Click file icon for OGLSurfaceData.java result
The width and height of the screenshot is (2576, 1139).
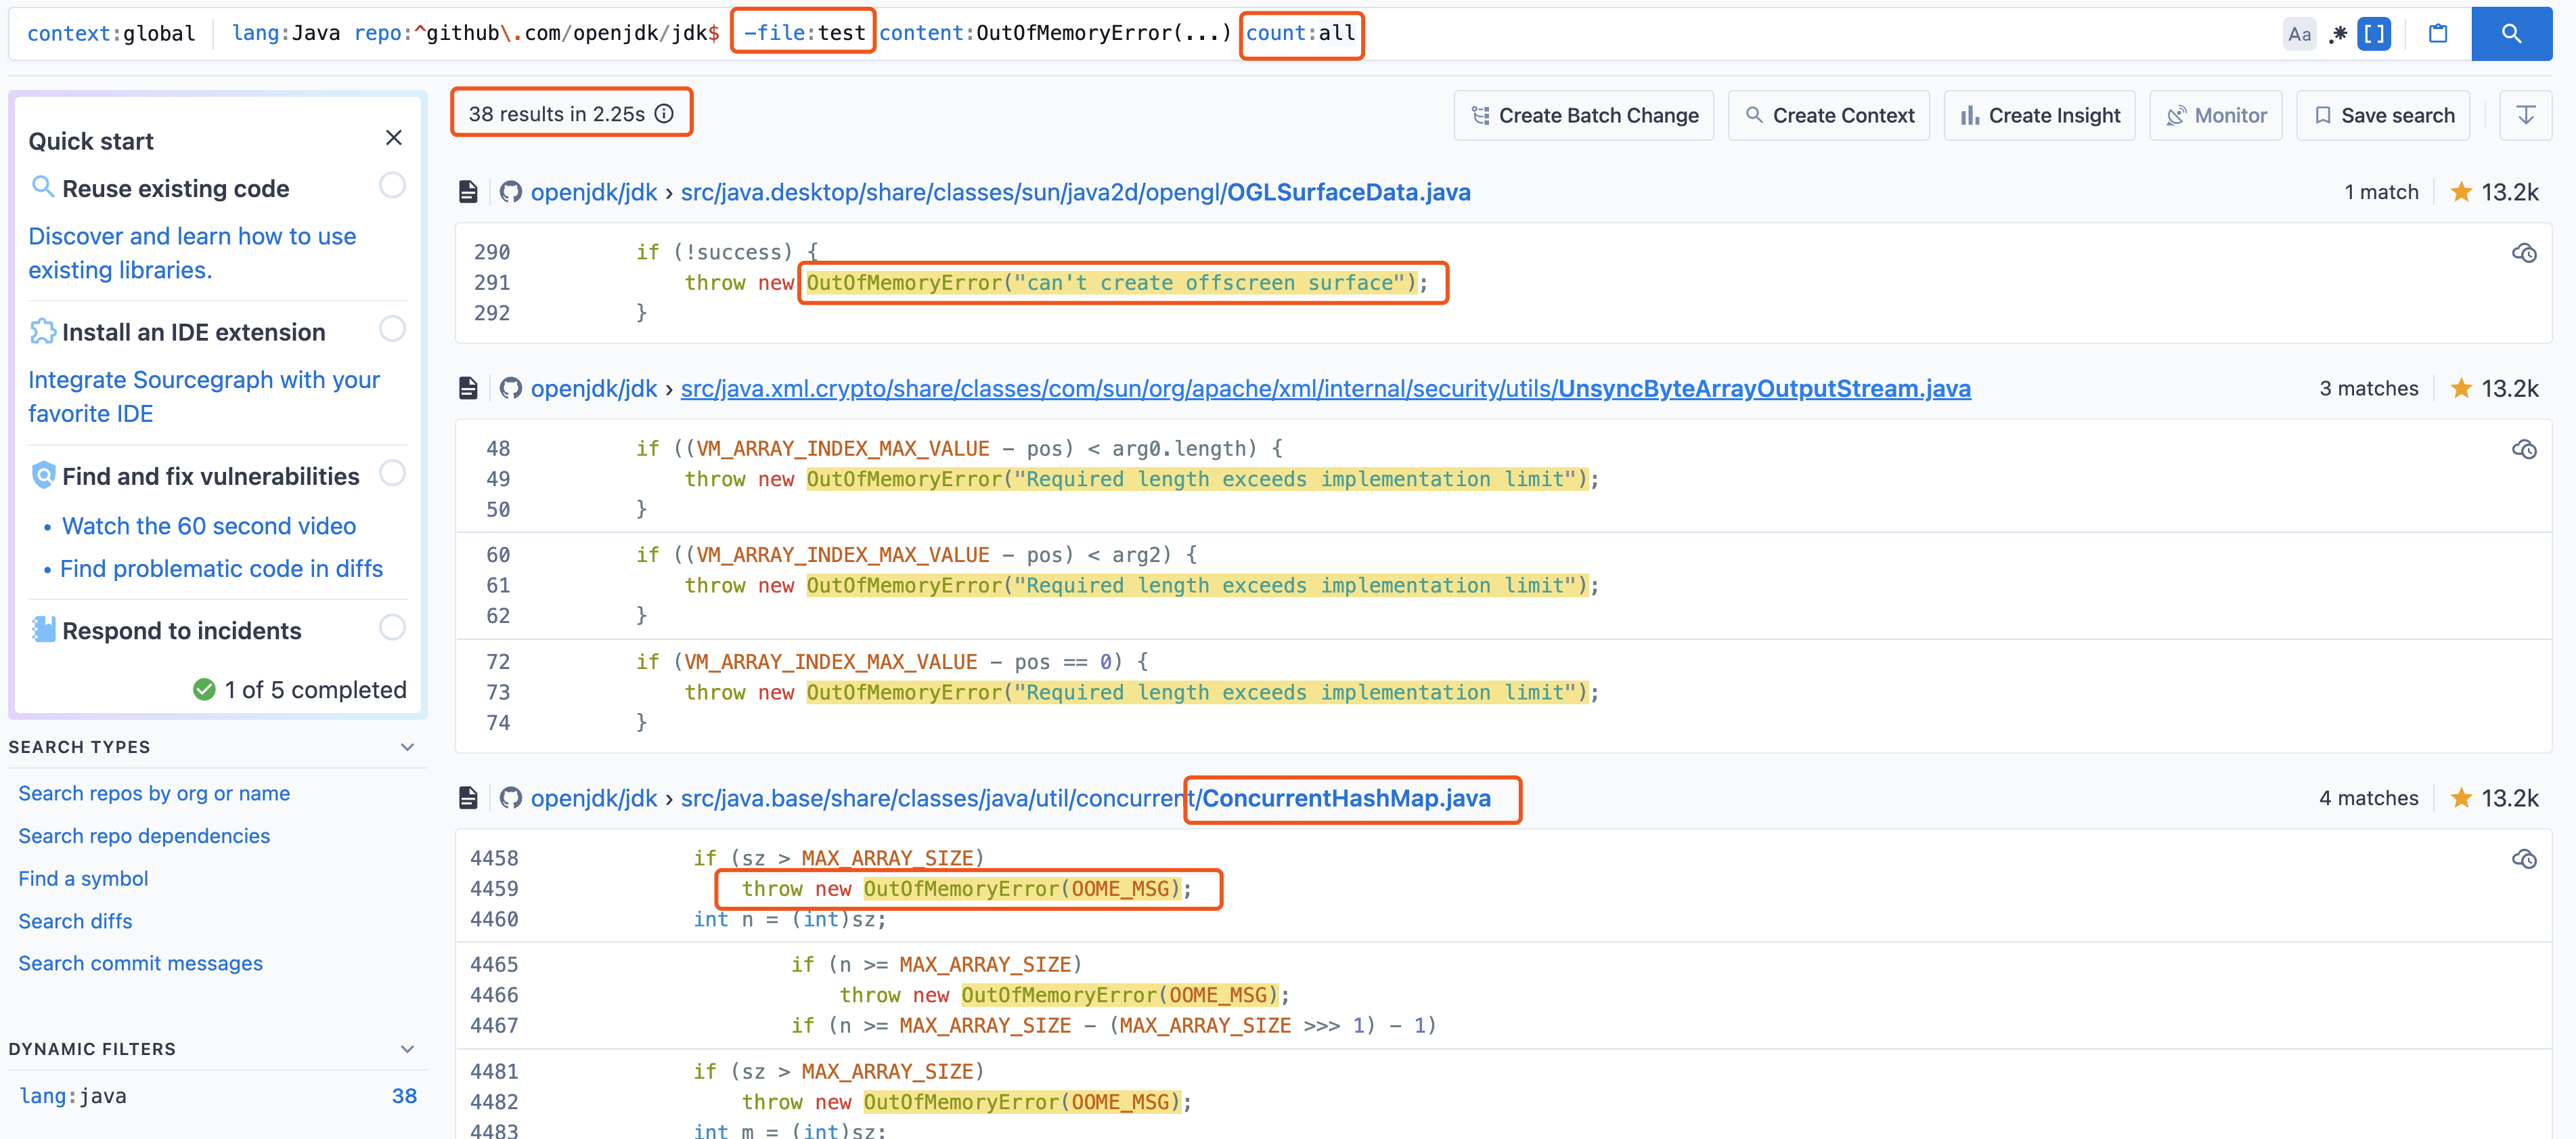point(468,192)
